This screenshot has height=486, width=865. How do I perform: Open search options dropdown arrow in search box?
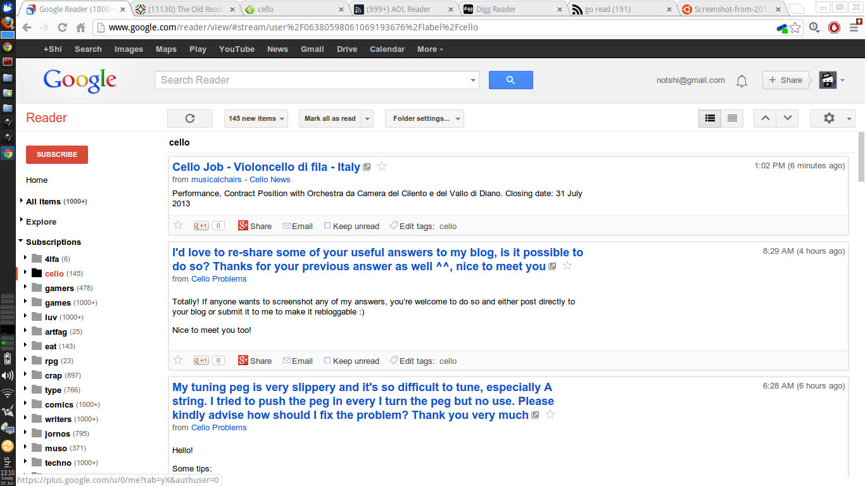pyautogui.click(x=472, y=80)
